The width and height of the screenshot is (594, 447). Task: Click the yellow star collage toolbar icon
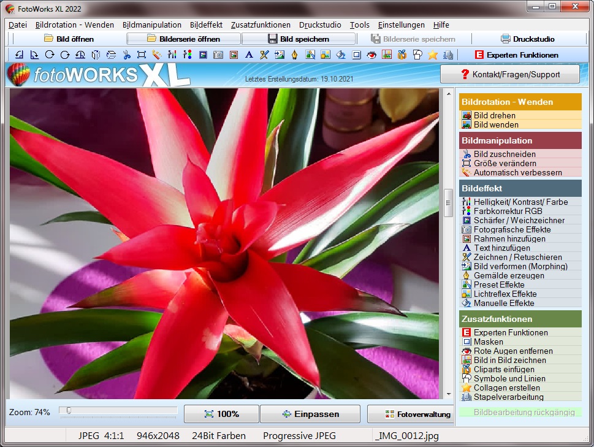(433, 55)
